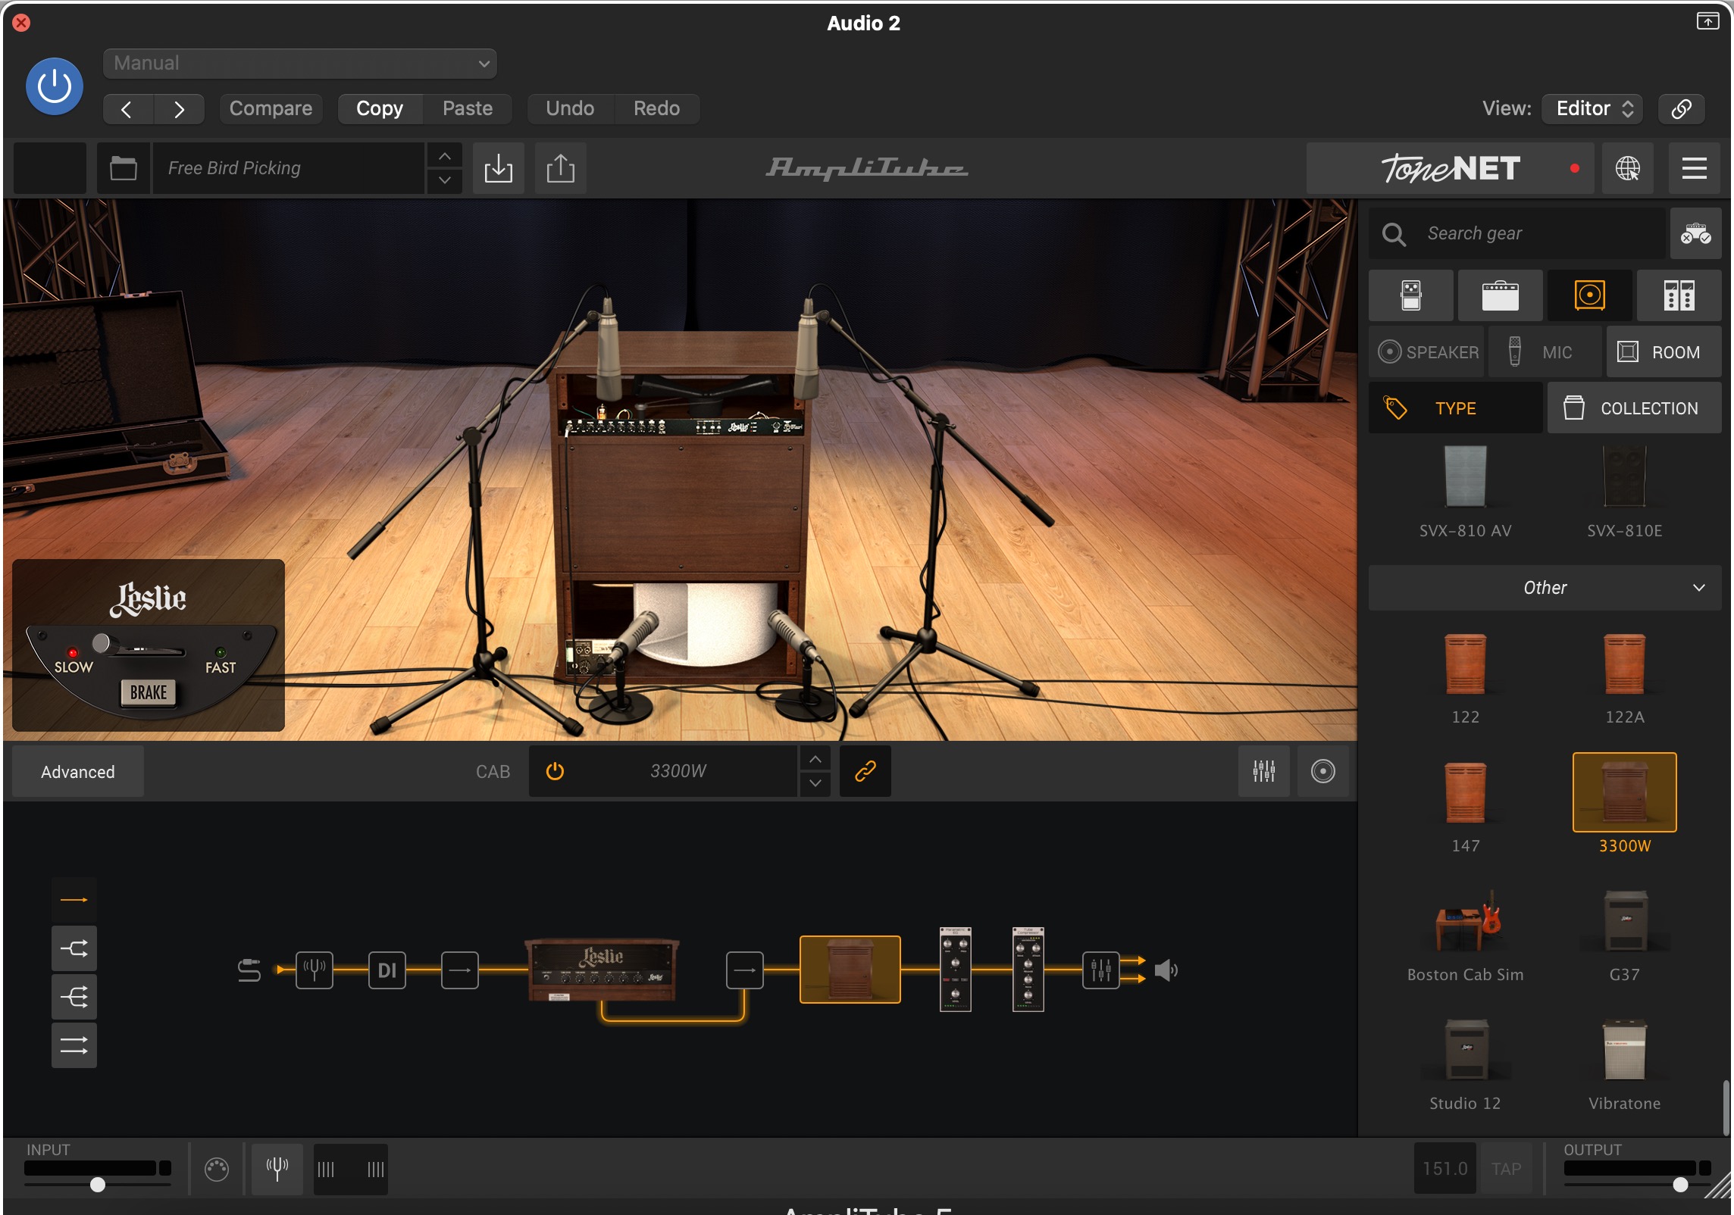Go to next preset arrow
This screenshot has height=1215, width=1734.
[179, 109]
